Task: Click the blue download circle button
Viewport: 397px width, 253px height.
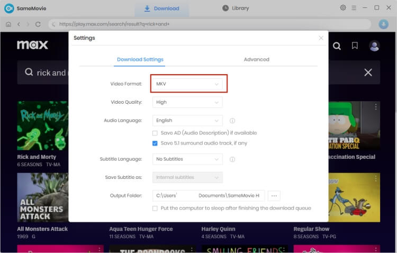Action: [383, 24]
